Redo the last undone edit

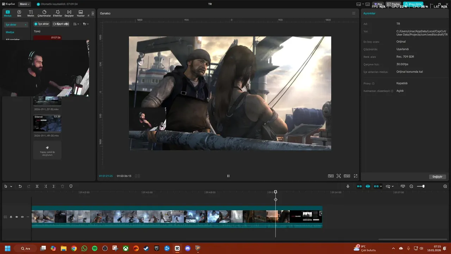(29, 186)
